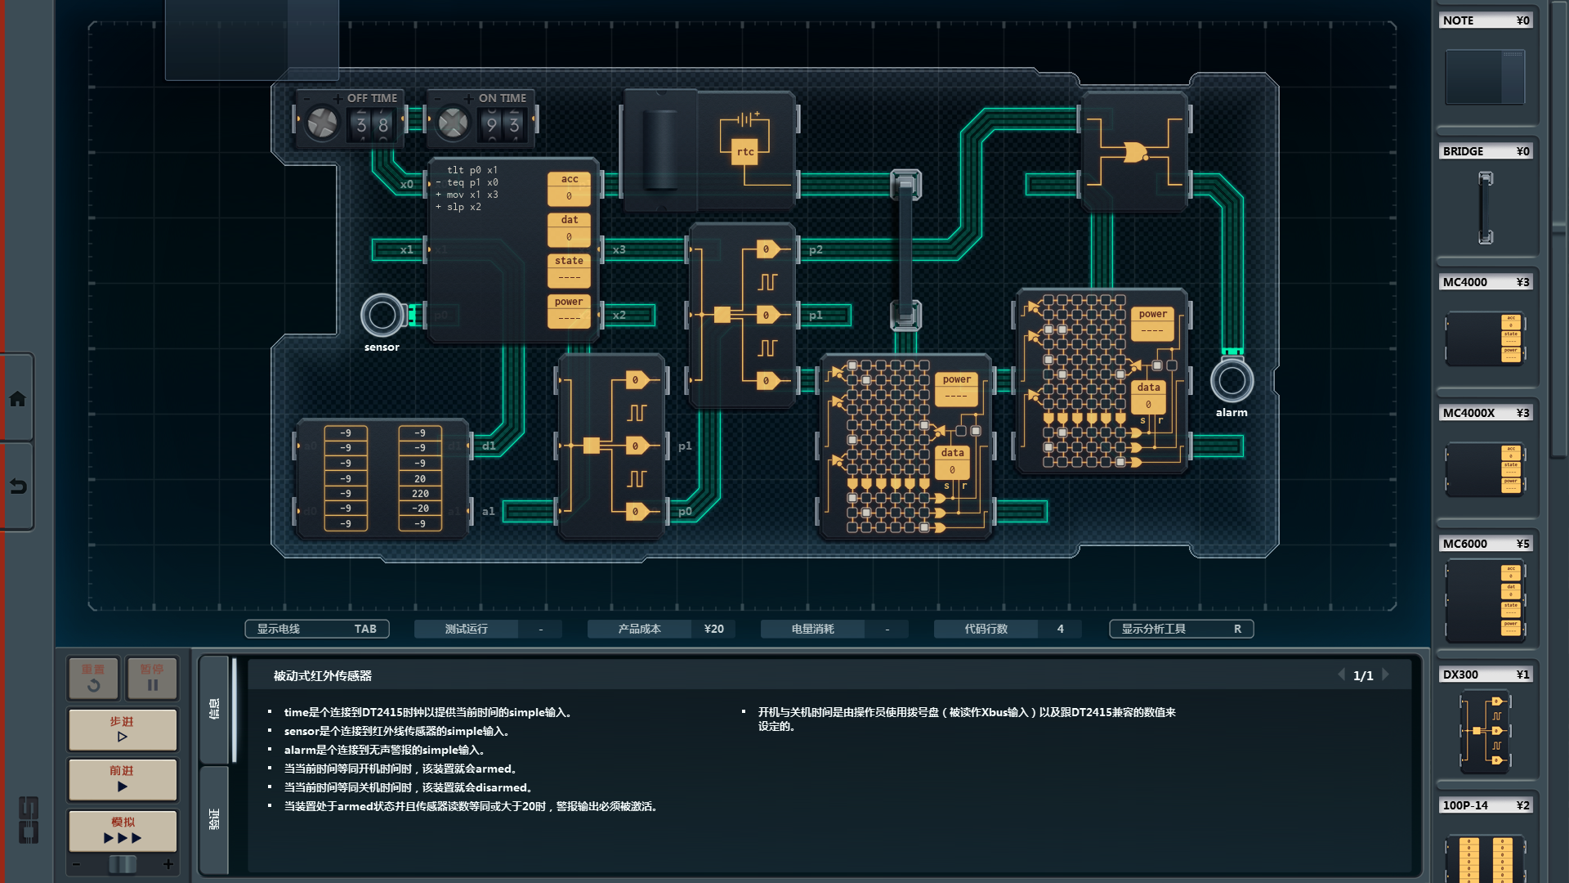
Task: Switch to the 验证 vertical tab
Action: point(214,818)
